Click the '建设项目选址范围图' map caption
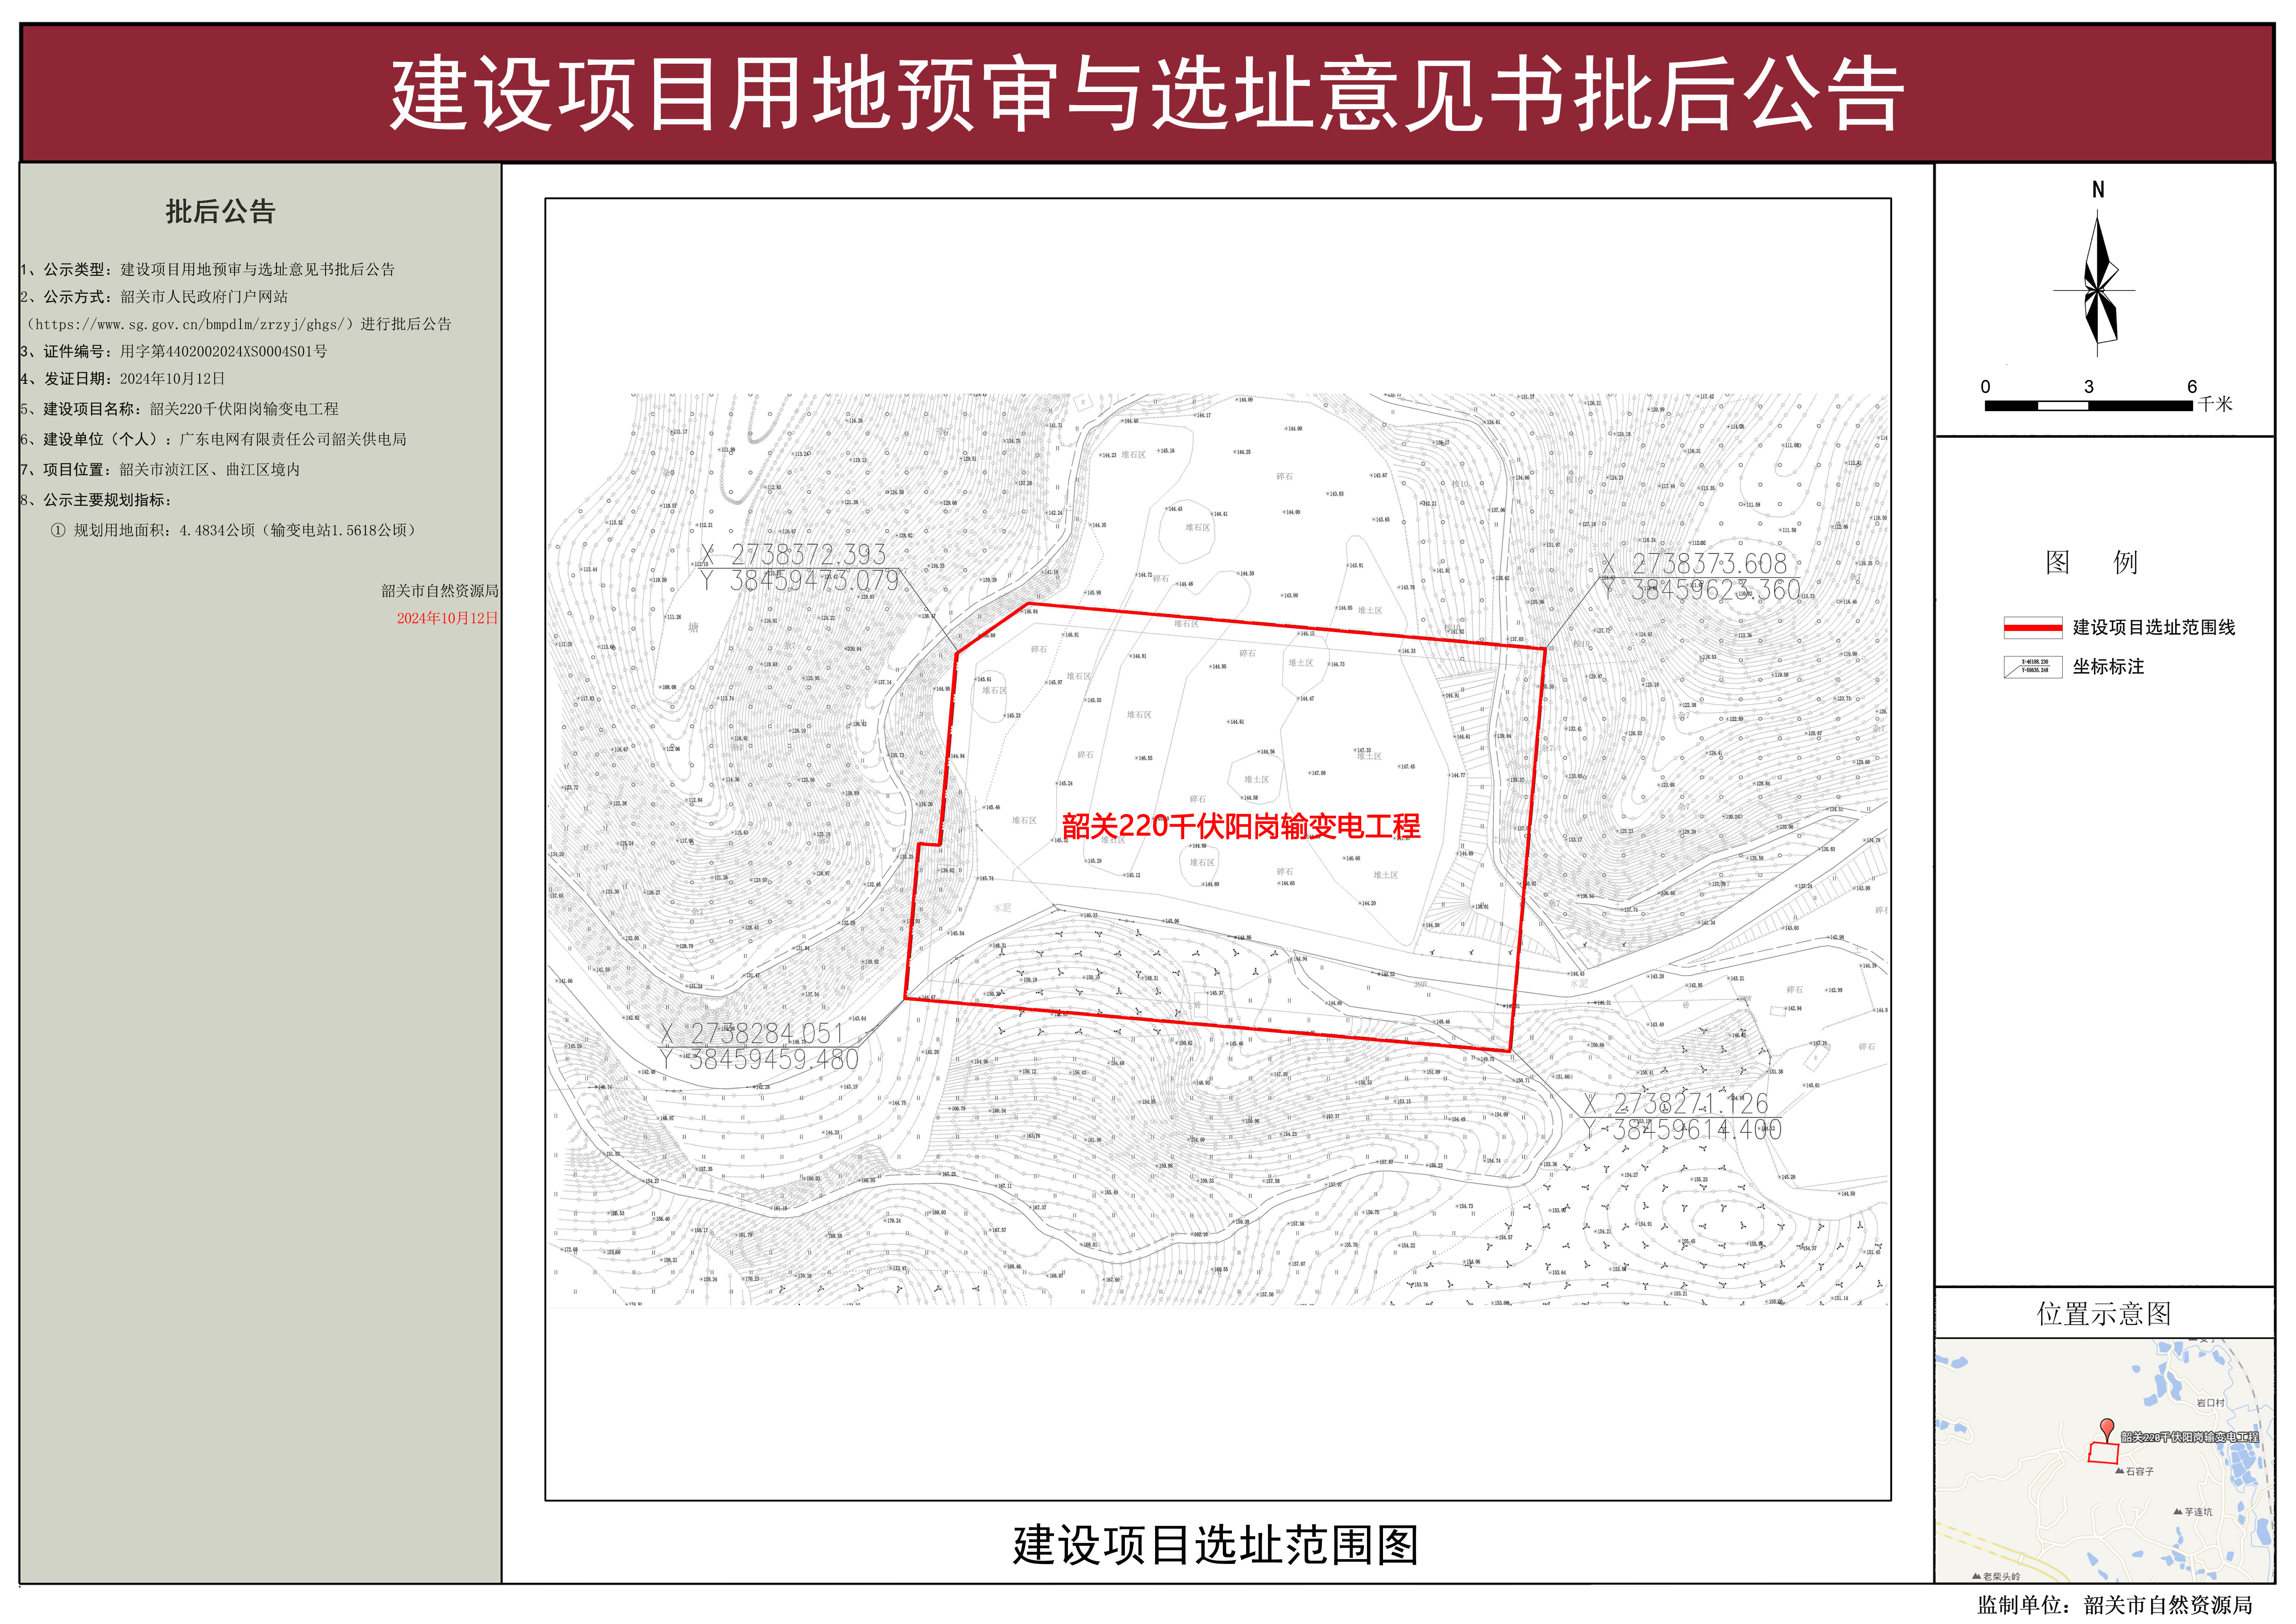Screen dimensions: 2296x1624 1216,1545
